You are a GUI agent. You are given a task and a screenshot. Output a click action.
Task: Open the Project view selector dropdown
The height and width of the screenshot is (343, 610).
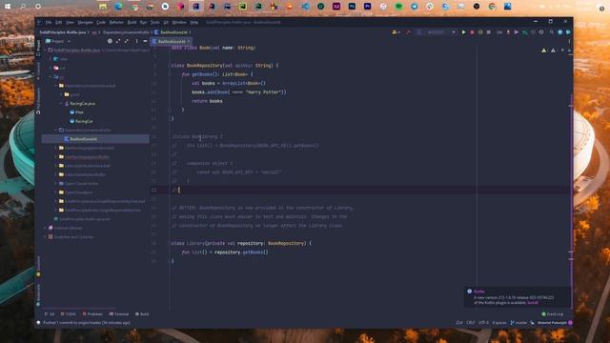(58, 41)
